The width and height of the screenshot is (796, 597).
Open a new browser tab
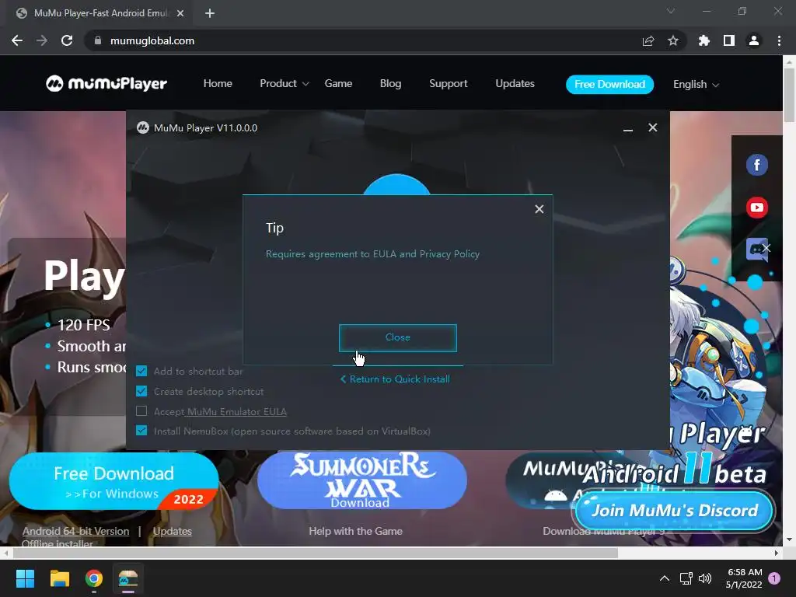coord(210,14)
